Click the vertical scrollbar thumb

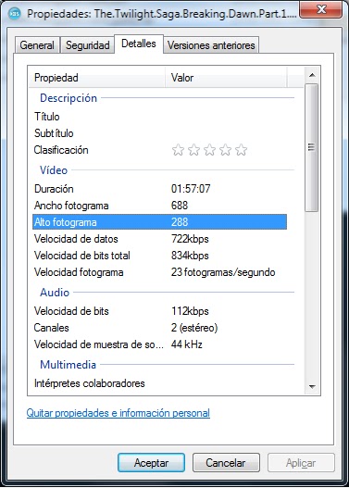pyautogui.click(x=312, y=147)
